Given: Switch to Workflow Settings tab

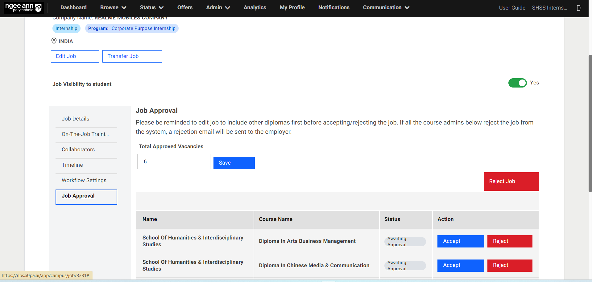Looking at the screenshot, I should coord(84,180).
